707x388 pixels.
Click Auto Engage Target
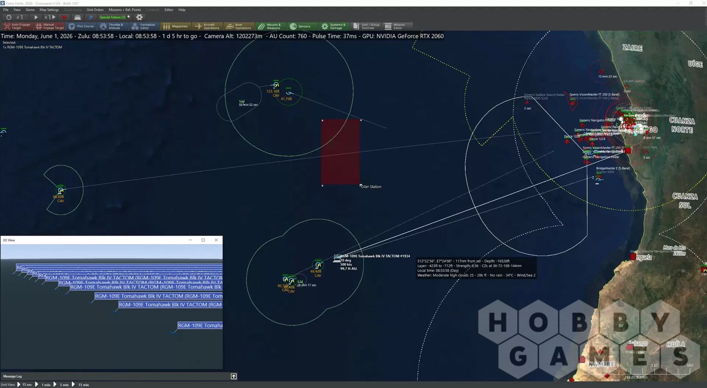click(x=17, y=26)
